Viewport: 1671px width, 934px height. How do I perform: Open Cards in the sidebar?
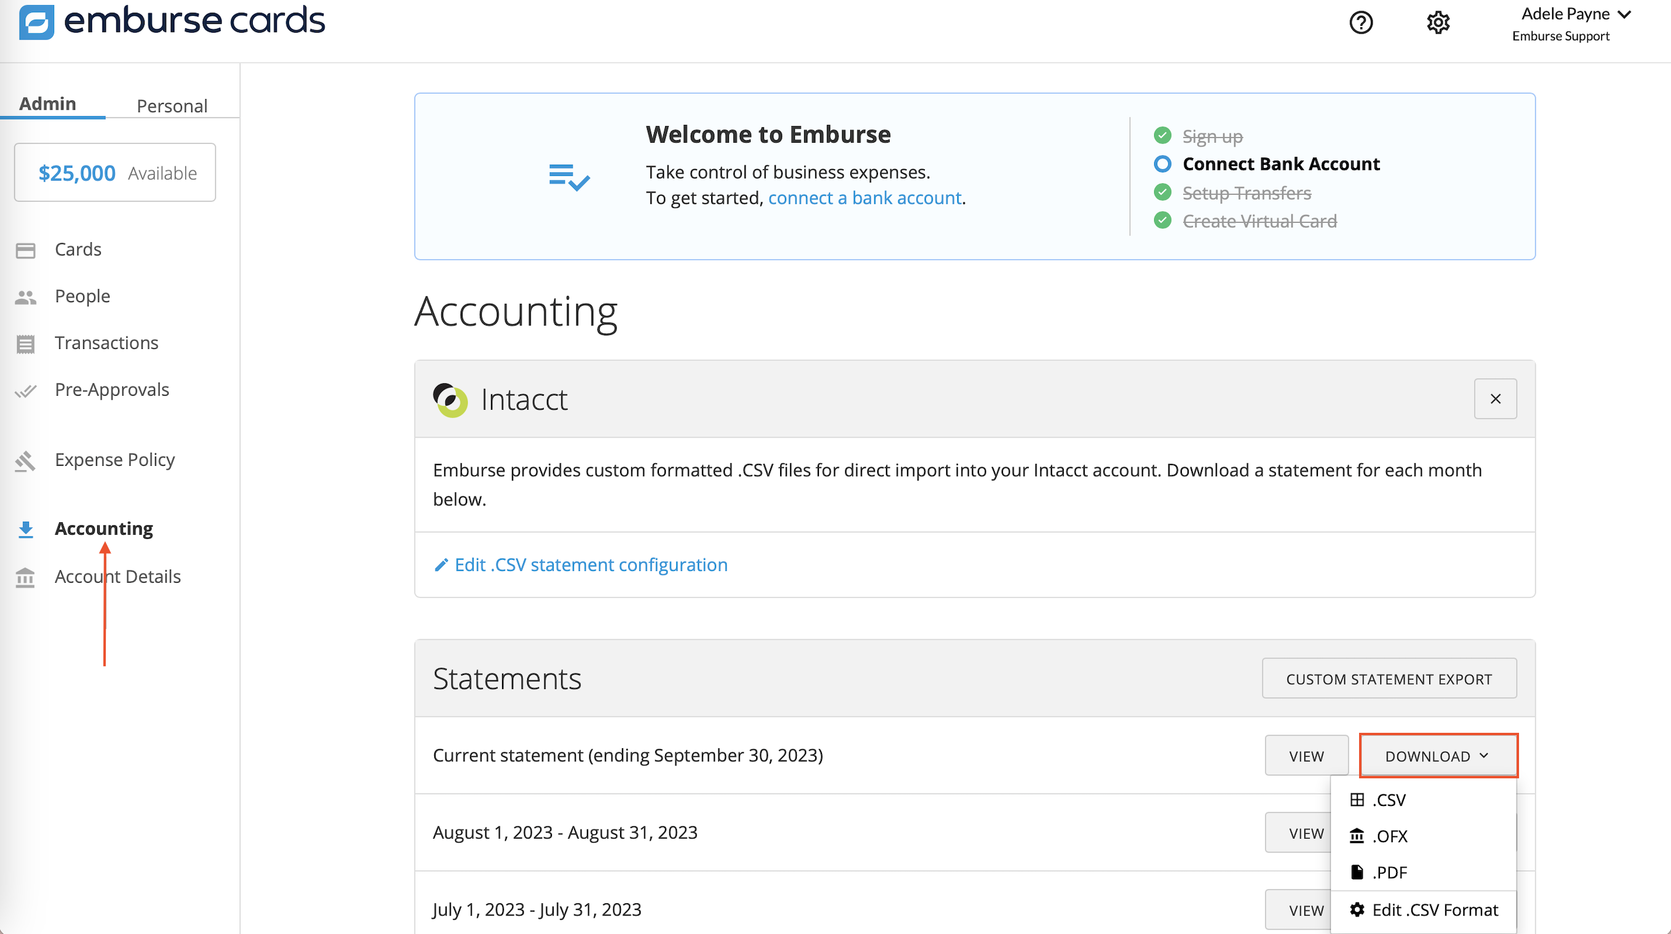click(x=78, y=250)
